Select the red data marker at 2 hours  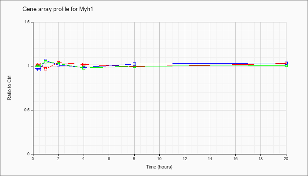click(x=58, y=62)
